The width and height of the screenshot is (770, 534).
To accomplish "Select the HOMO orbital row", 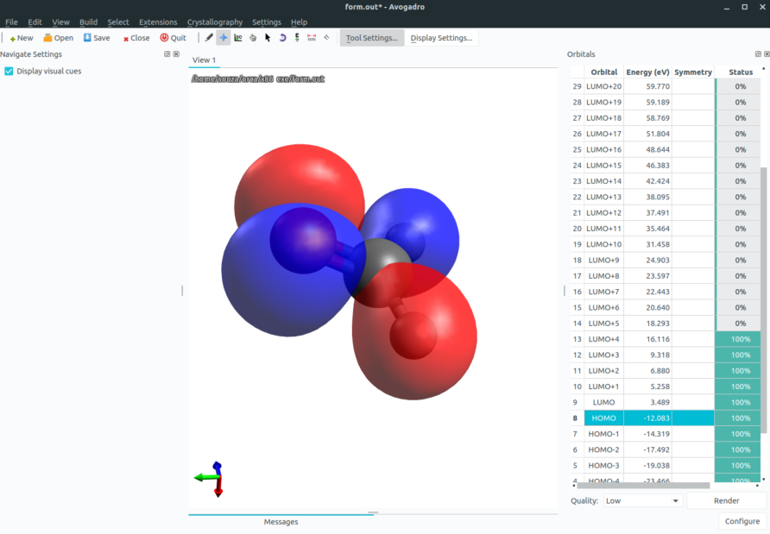I will (x=603, y=418).
